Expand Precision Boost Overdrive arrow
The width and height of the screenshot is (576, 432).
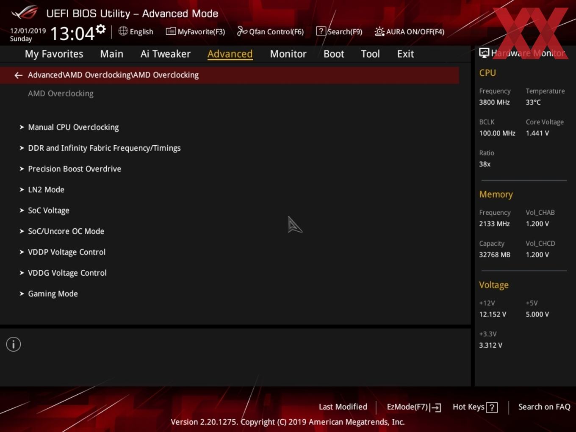point(22,169)
